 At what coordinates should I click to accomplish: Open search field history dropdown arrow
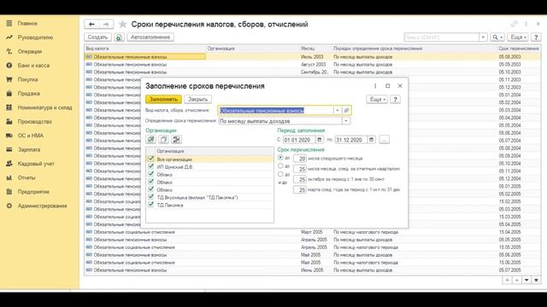(483, 38)
